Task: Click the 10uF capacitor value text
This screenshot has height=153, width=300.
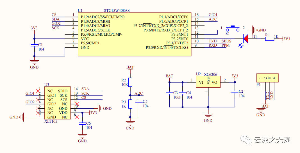Action: [177, 97]
